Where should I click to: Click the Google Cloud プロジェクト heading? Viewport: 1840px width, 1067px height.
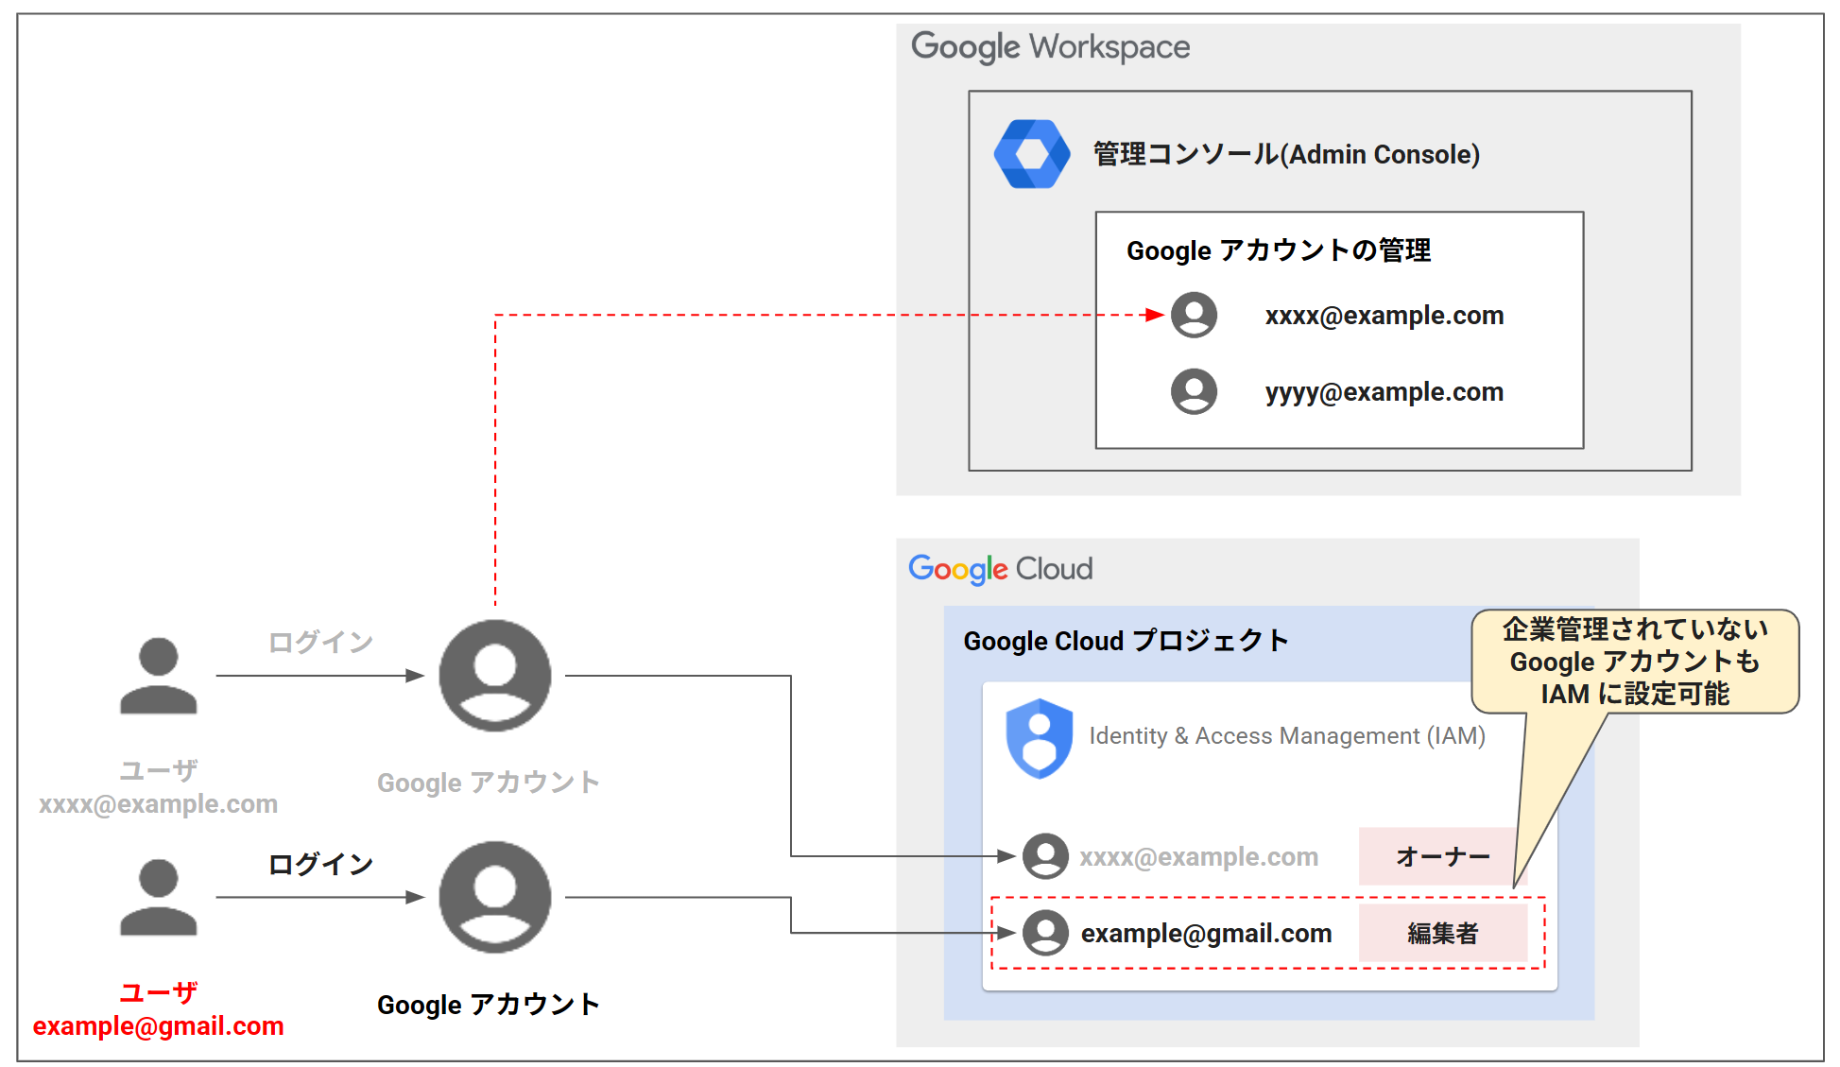(x=1126, y=641)
